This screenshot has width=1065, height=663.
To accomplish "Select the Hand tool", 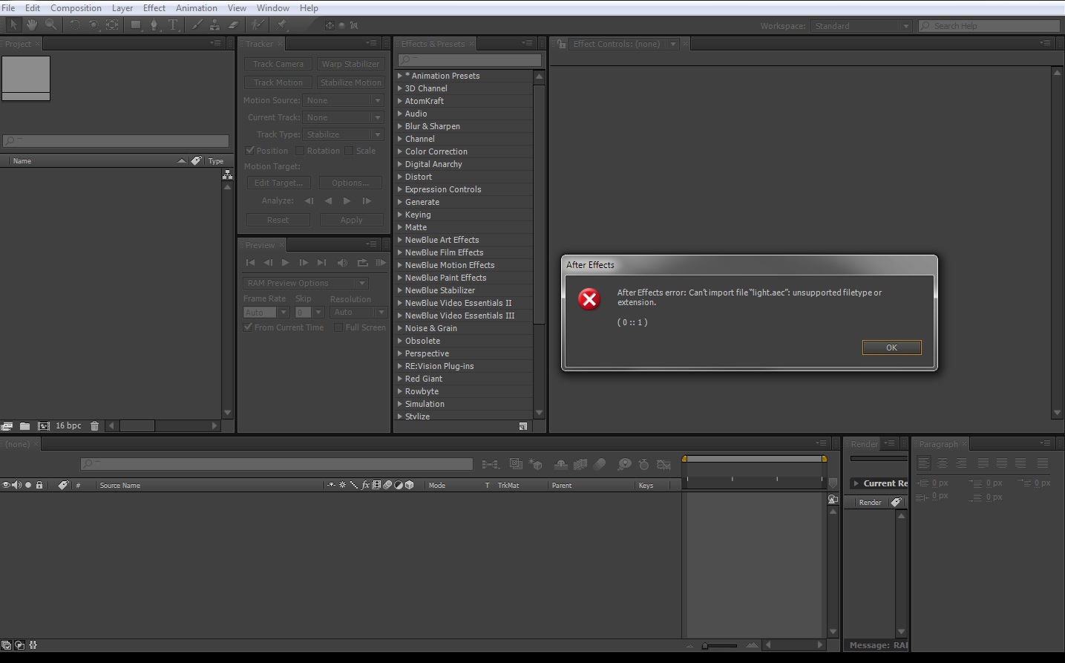I will coord(32,25).
